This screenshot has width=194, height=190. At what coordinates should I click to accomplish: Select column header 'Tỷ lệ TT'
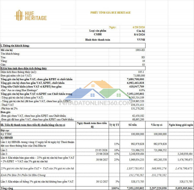coord(114,125)
